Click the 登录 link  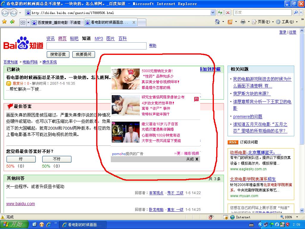(283, 32)
